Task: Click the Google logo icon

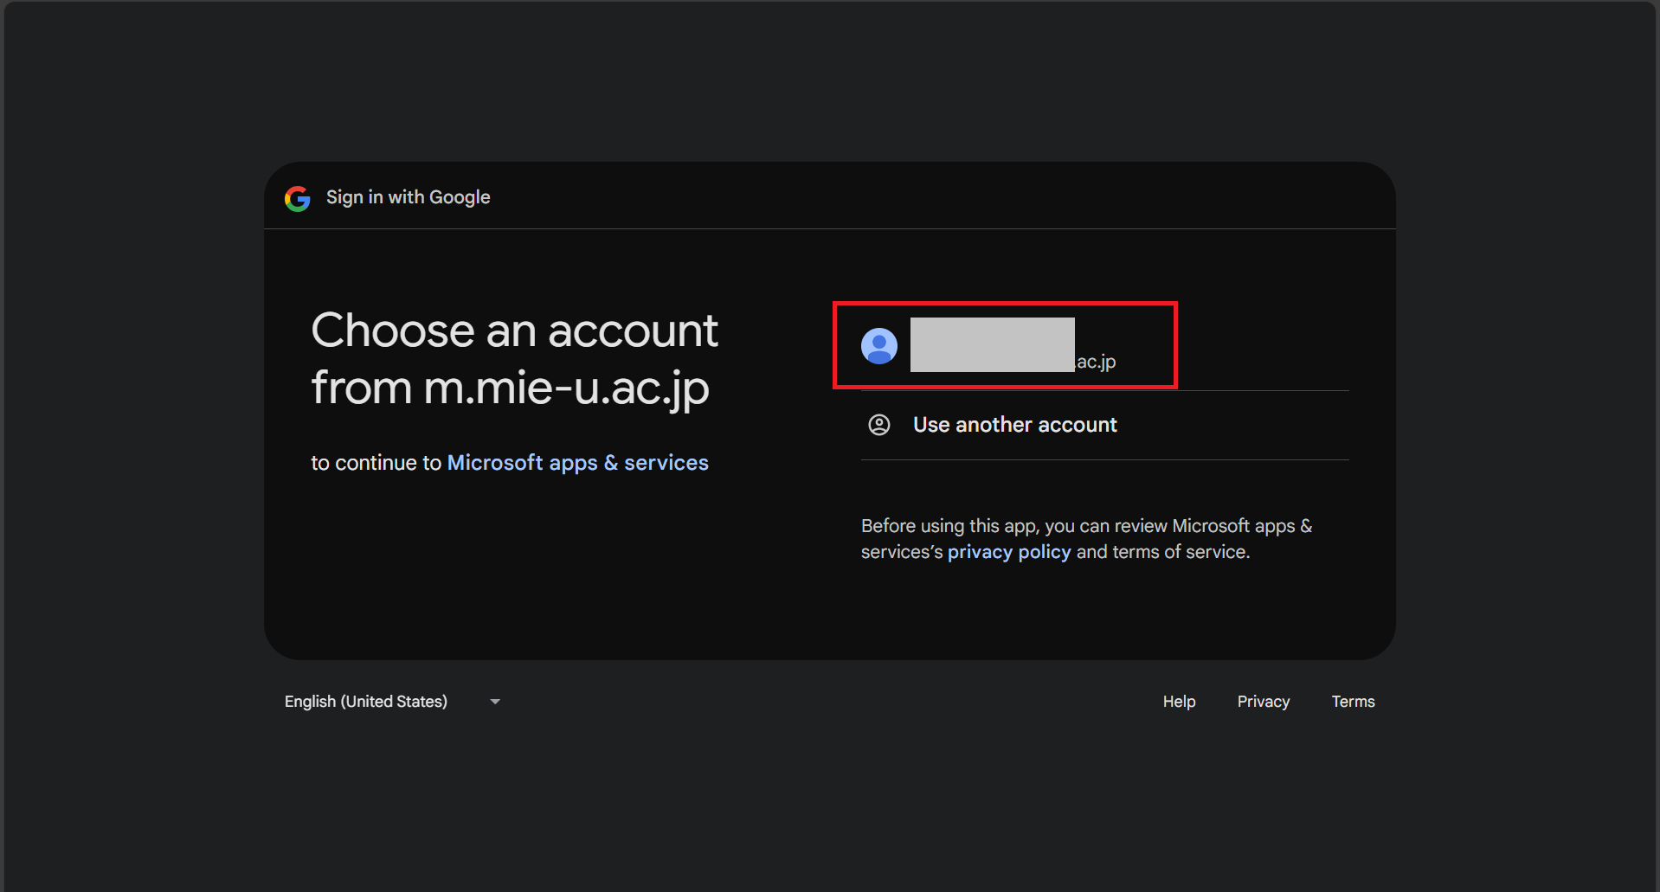Action: [298, 198]
